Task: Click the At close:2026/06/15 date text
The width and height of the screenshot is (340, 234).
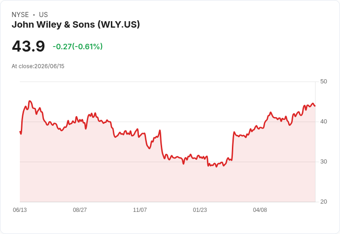Action: pos(38,66)
